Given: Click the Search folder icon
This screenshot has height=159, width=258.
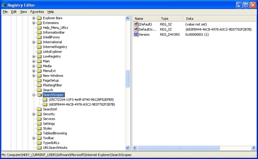Looking at the screenshot, I should click(x=39, y=90).
